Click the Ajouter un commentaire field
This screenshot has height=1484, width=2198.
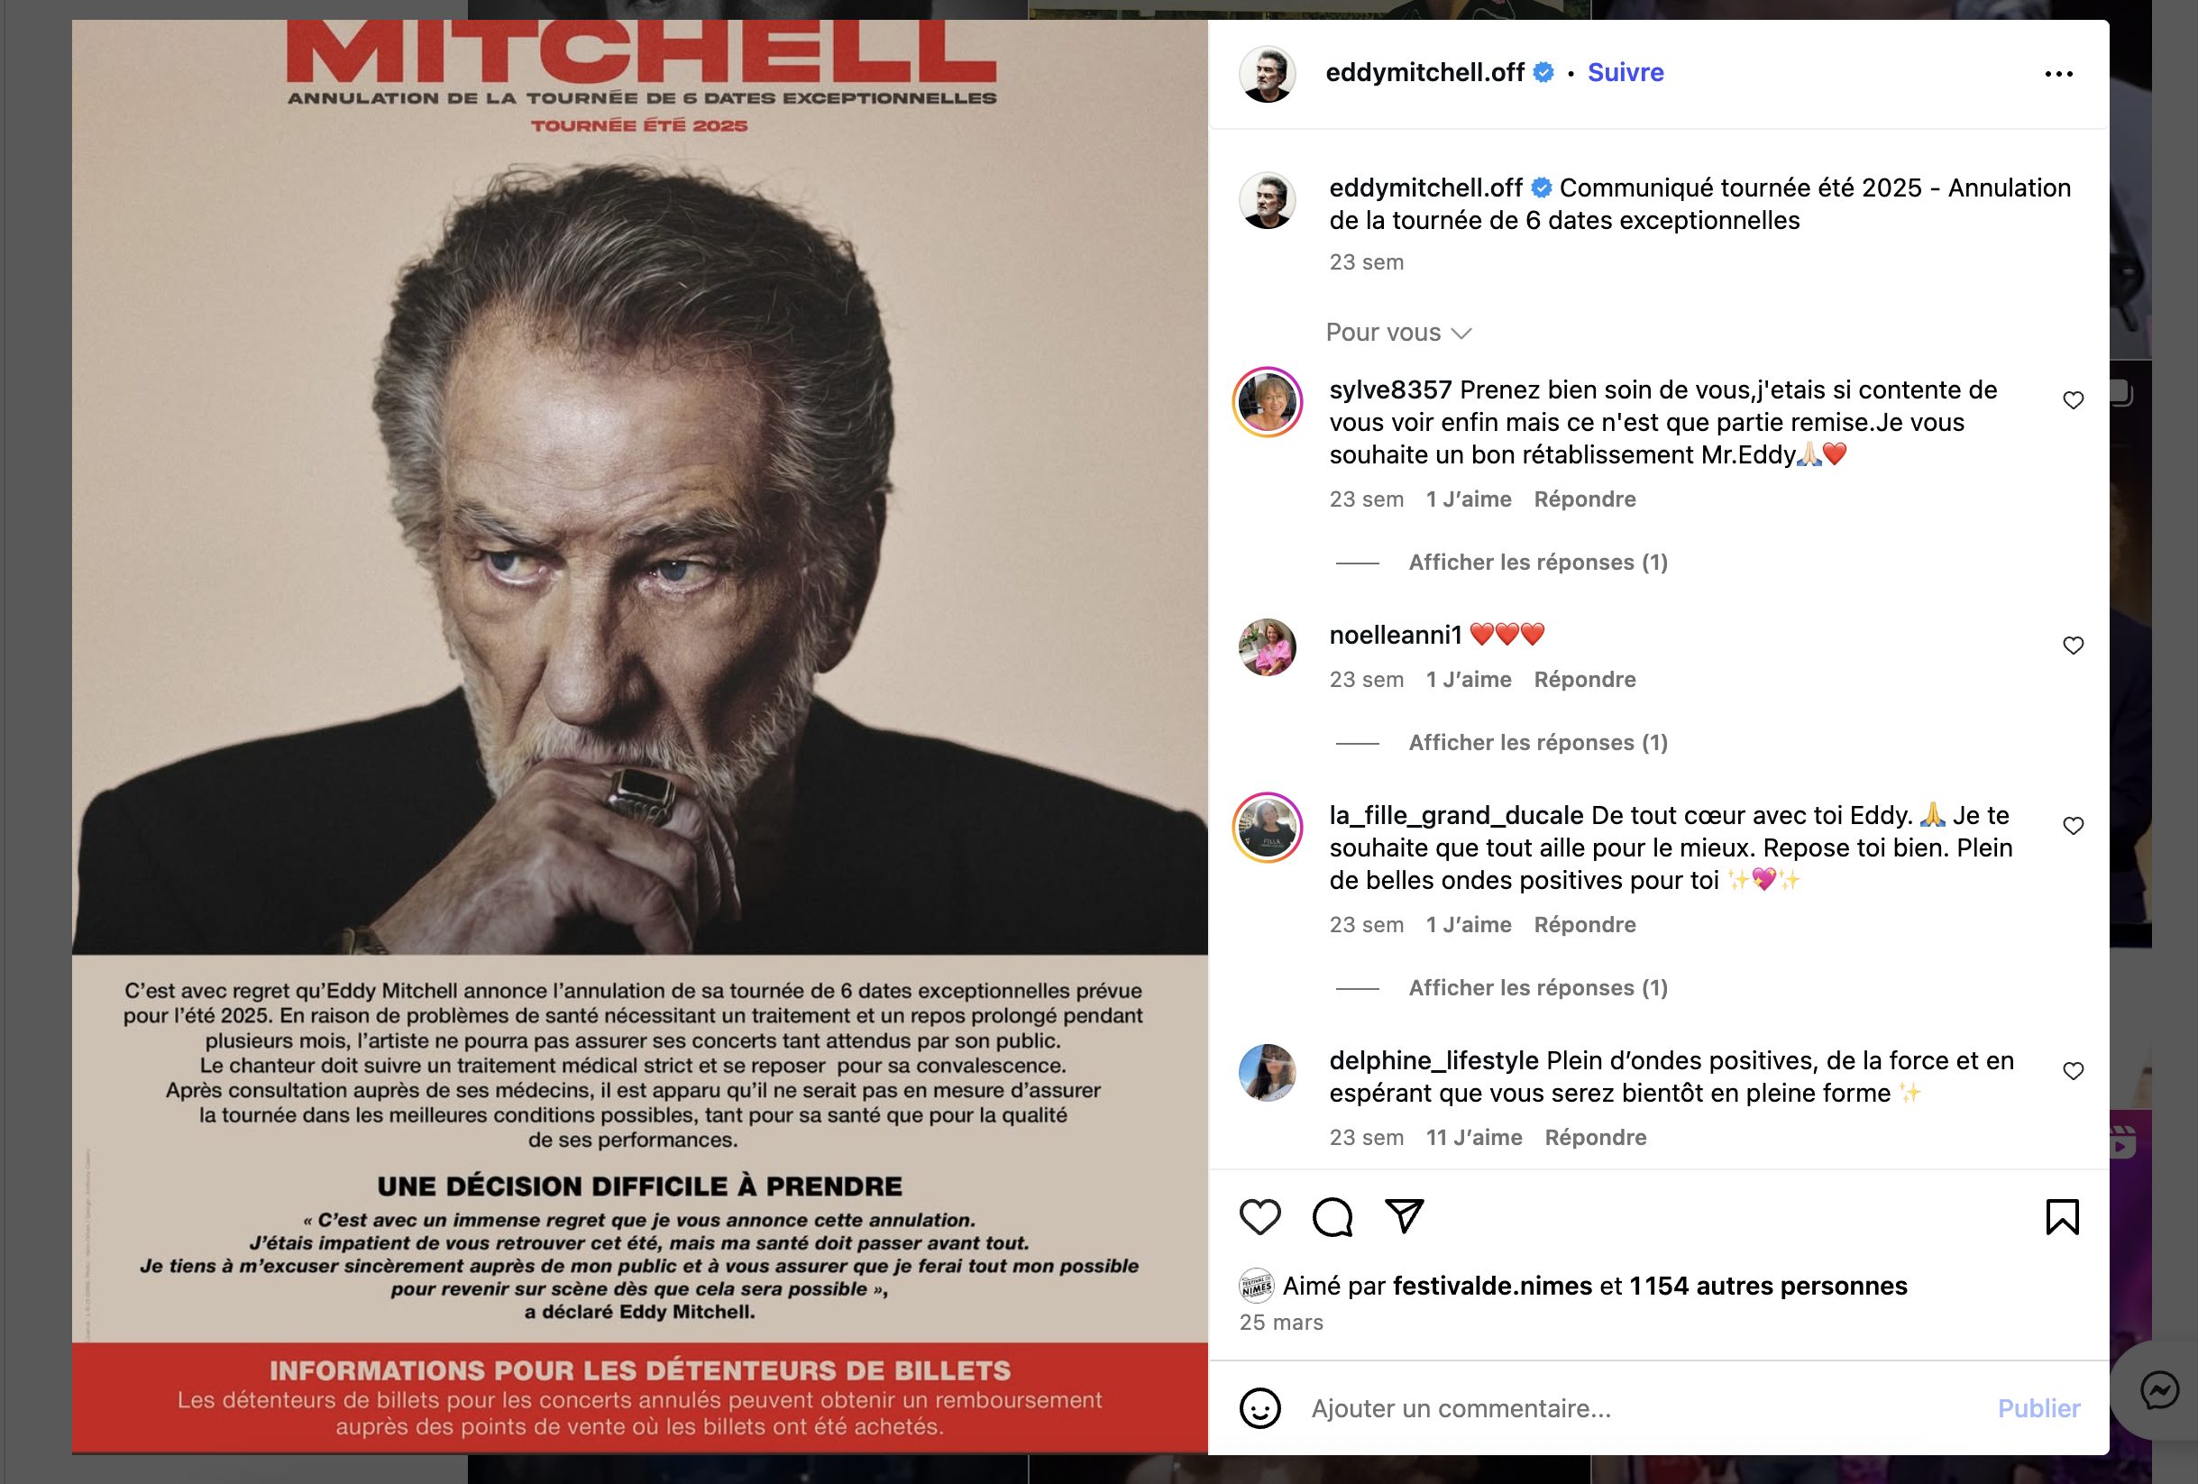coord(1645,1408)
